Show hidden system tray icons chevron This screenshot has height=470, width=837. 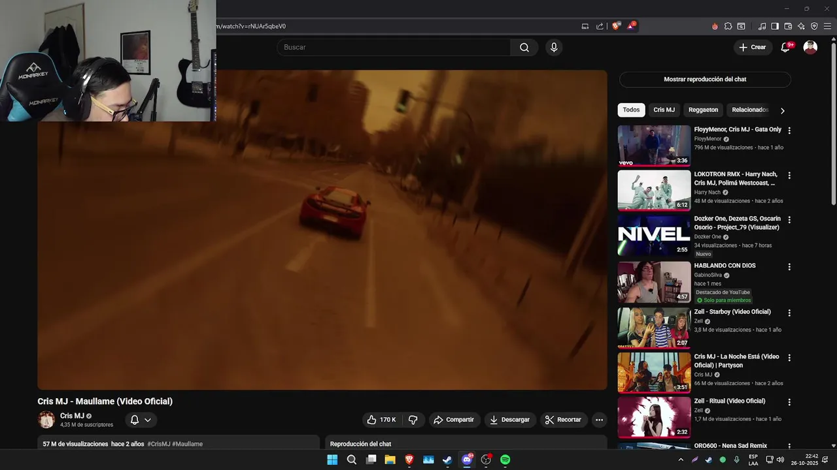[x=681, y=460]
